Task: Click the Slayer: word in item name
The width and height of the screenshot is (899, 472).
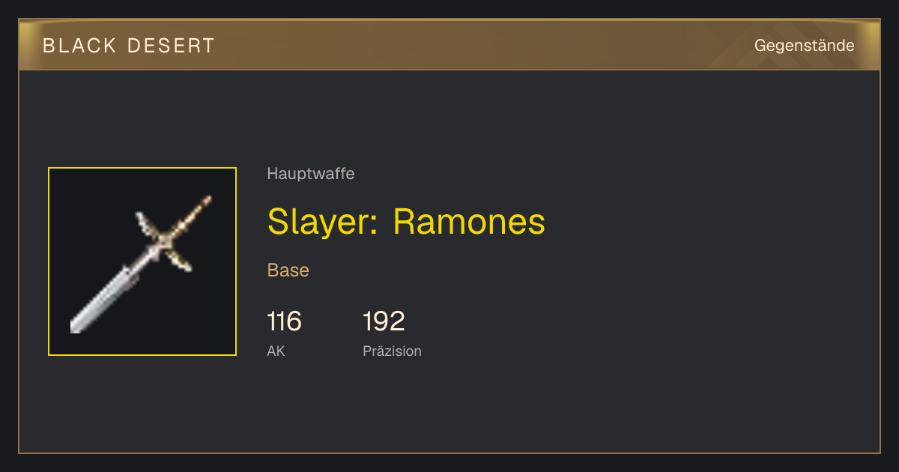Action: pyautogui.click(x=323, y=222)
